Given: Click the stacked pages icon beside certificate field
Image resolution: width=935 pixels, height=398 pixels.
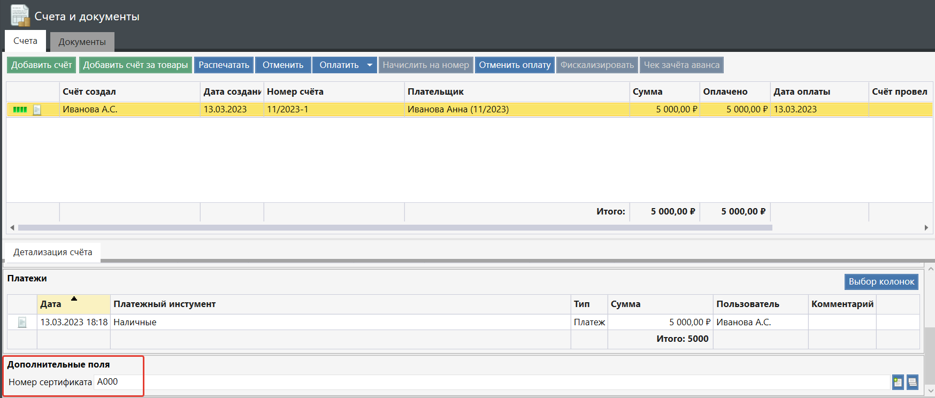Looking at the screenshot, I should [x=913, y=382].
